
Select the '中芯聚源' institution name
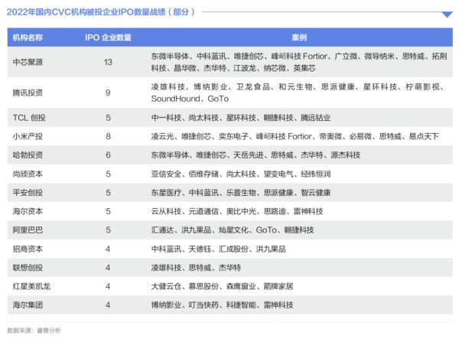point(28,62)
